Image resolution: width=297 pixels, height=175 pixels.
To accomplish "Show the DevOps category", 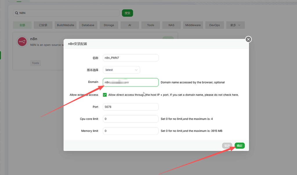I will point(214,25).
